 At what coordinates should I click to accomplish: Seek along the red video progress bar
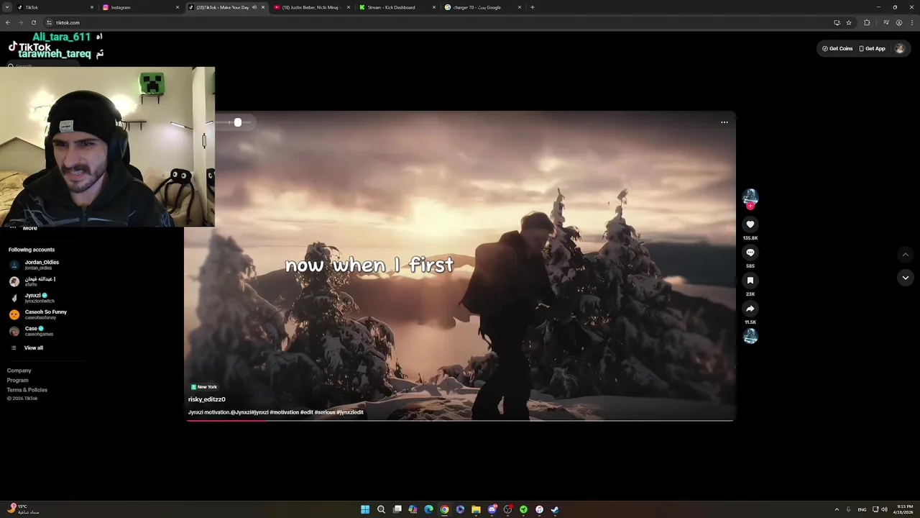460,420
